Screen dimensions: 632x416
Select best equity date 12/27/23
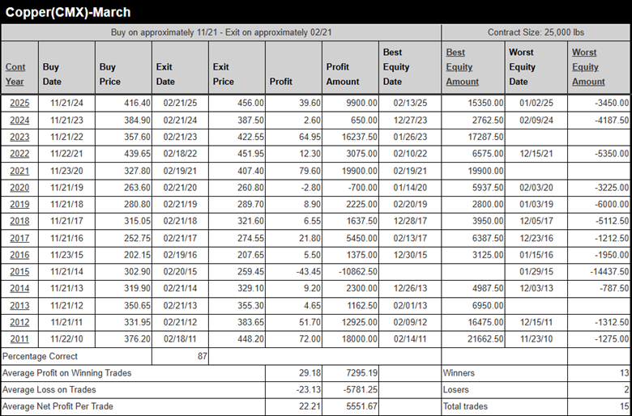point(410,120)
